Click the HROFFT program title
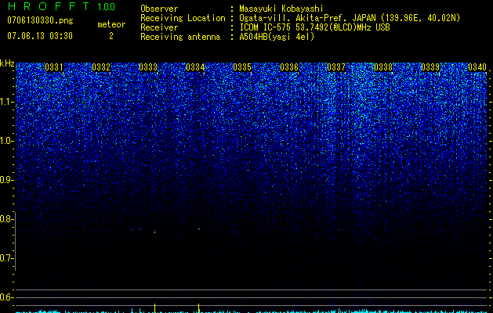The image size is (493, 313). point(49,6)
